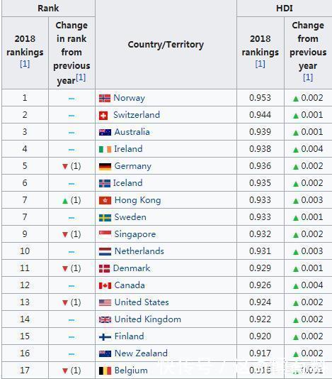Click the Switzerland flag icon

[x=103, y=116]
